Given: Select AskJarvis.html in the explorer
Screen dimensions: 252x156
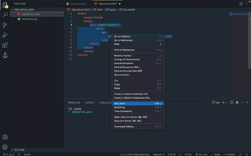Looking at the screenshot, I should (37, 14).
